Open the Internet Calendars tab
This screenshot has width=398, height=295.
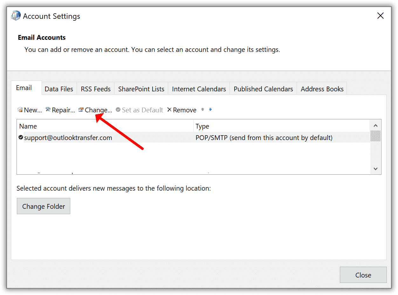[x=199, y=89]
